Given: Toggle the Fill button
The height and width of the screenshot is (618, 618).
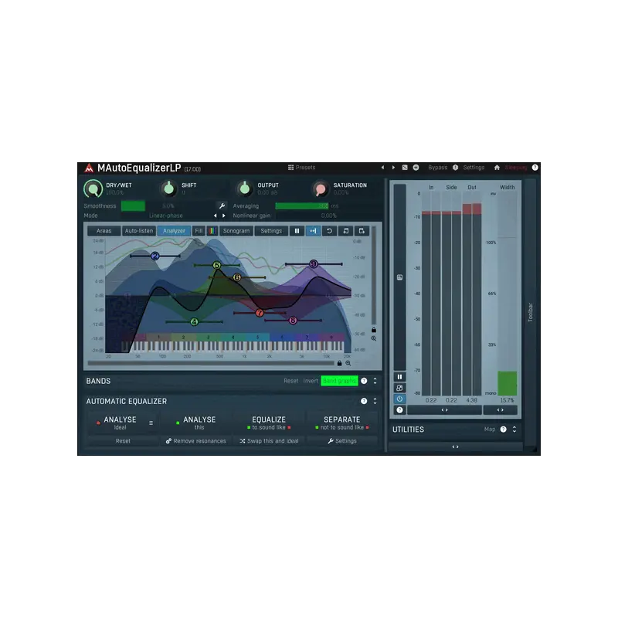Looking at the screenshot, I should 199,231.
